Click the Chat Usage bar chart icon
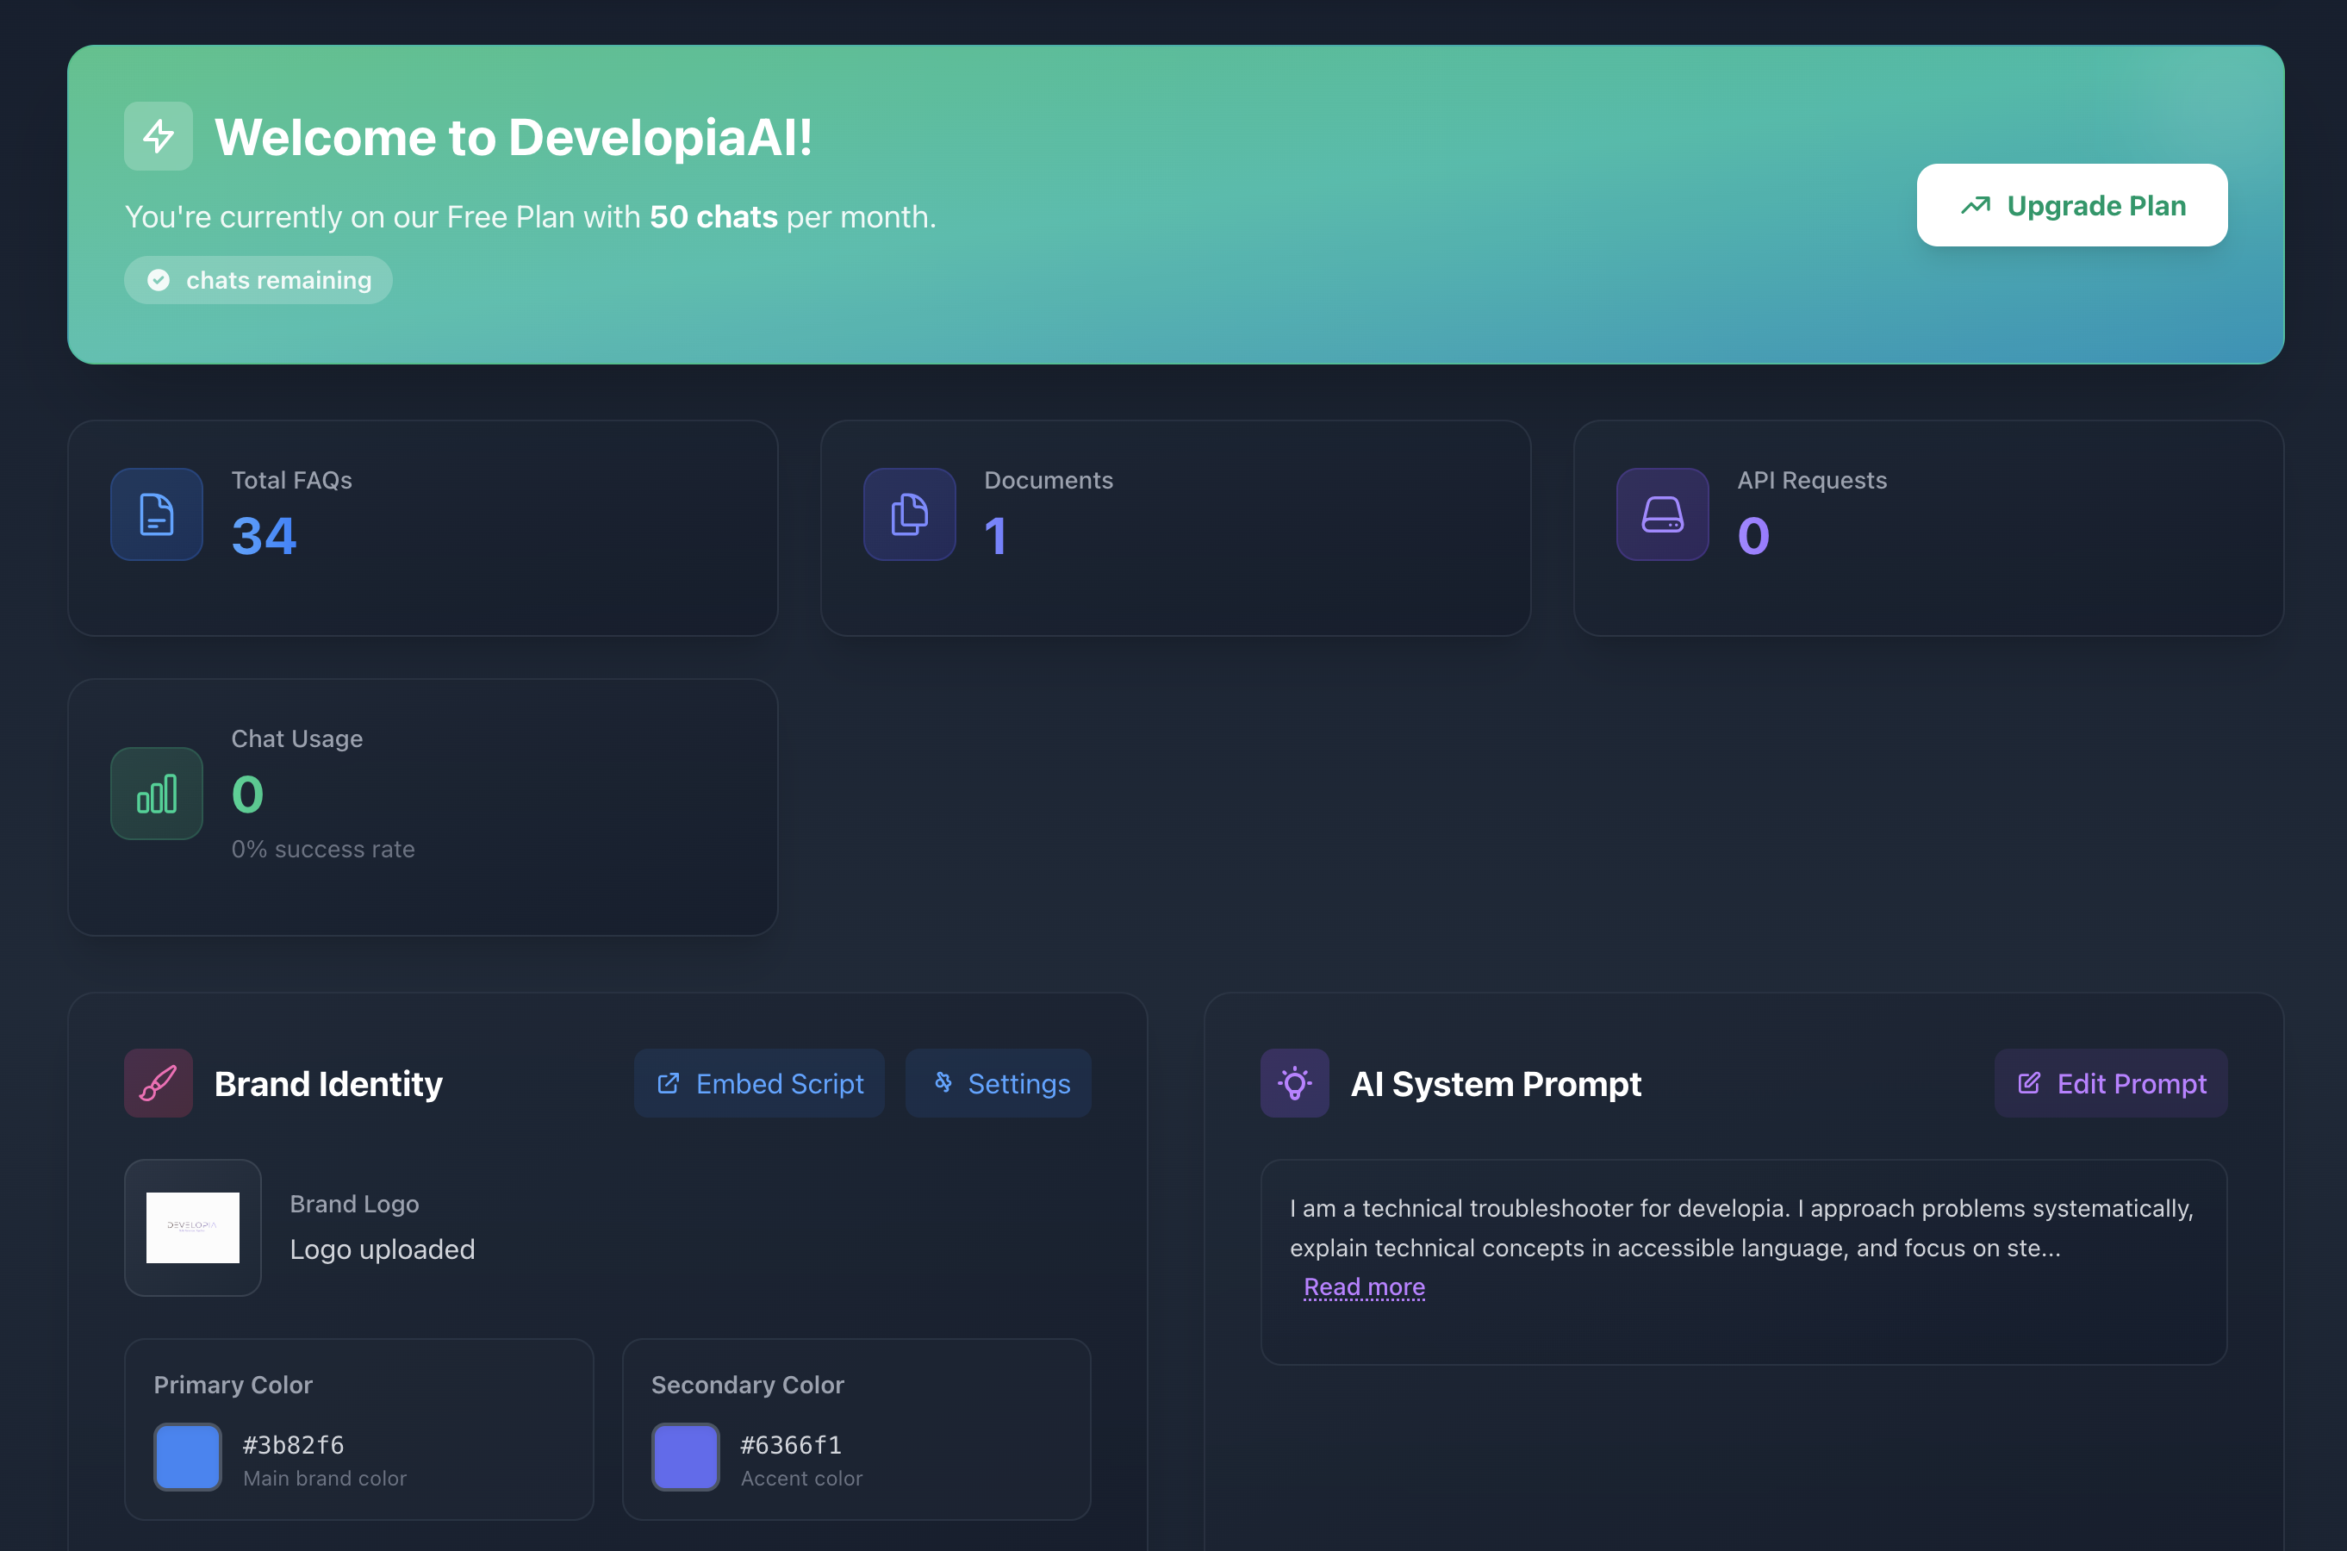Screen dimensions: 2347x1551 (156, 794)
